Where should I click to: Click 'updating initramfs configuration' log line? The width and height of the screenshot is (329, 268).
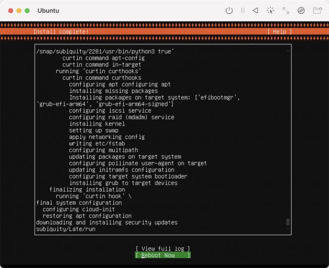click(x=122, y=170)
